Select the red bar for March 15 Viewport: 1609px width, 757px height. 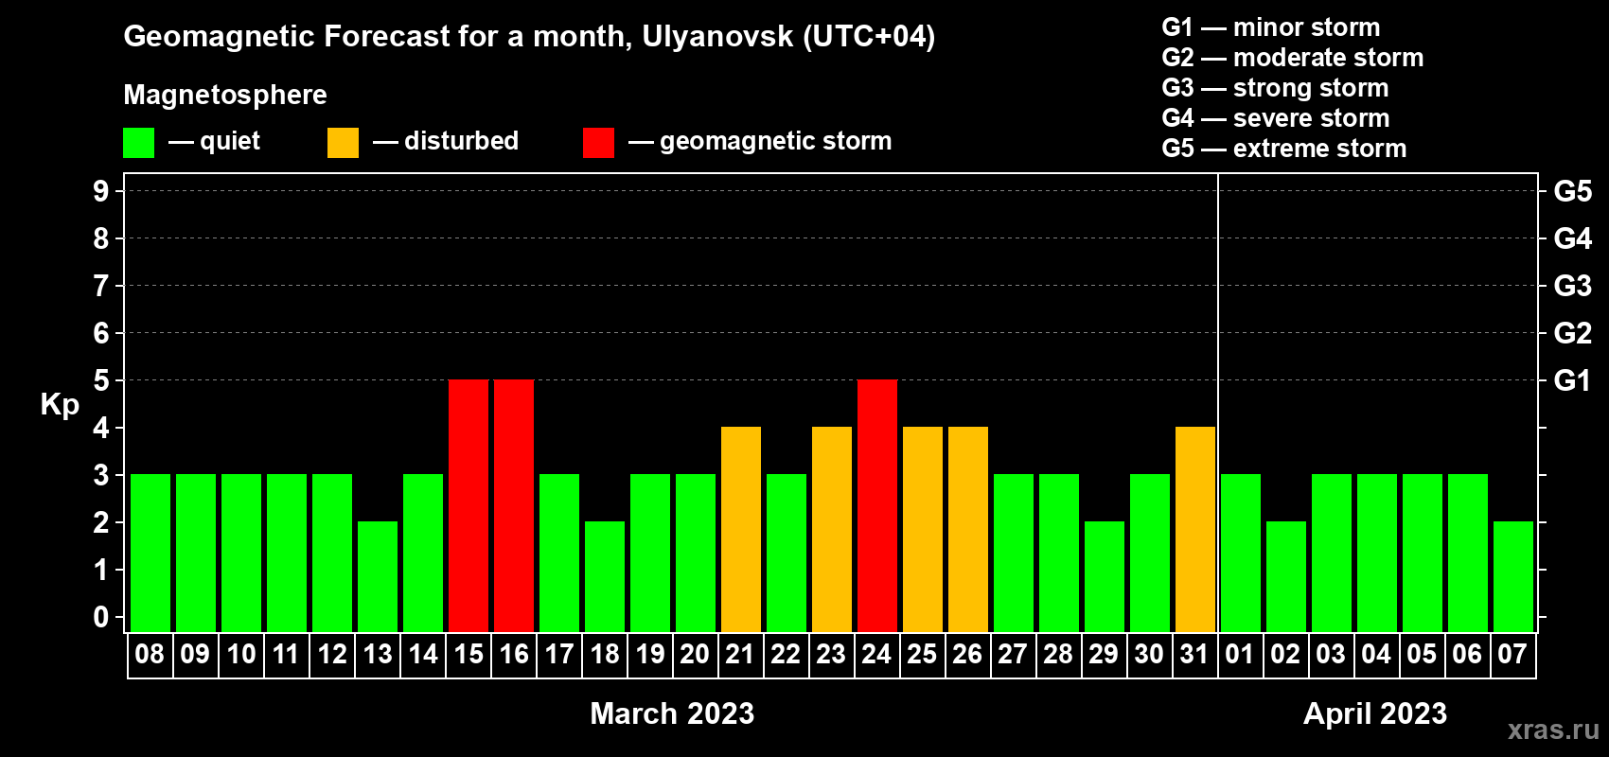tap(469, 506)
